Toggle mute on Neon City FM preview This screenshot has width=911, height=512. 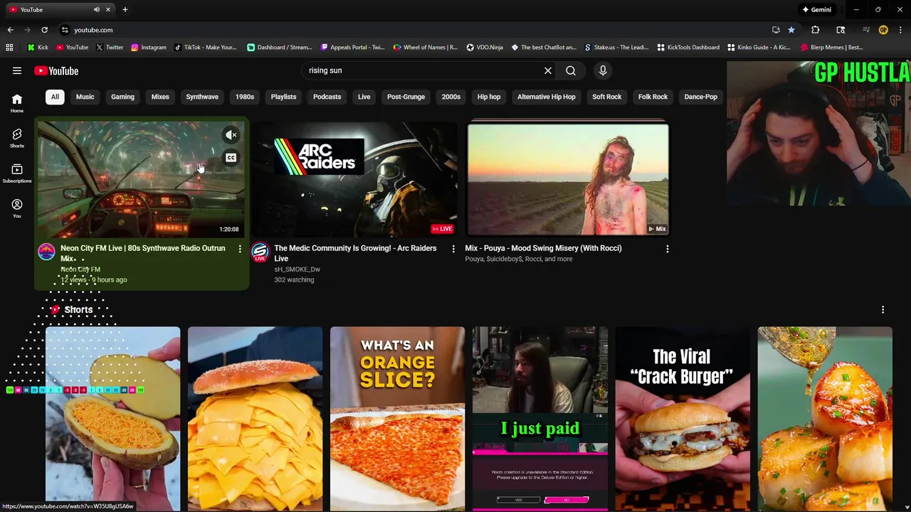[231, 134]
